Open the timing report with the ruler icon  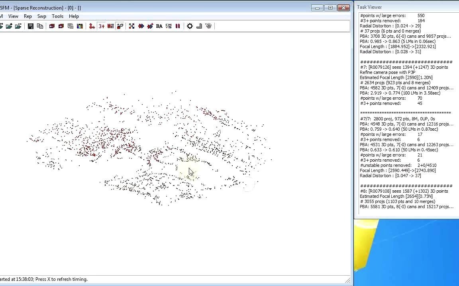click(x=199, y=26)
